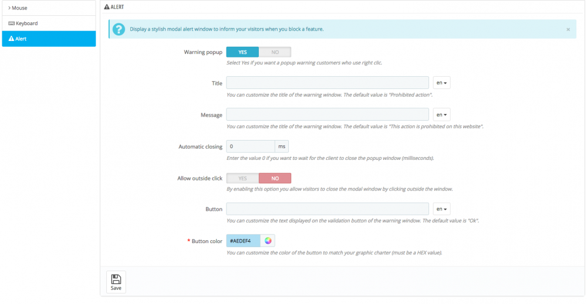The height and width of the screenshot is (304, 587).
Task: Click the #AEDEF4 button color field
Action: (x=244, y=241)
